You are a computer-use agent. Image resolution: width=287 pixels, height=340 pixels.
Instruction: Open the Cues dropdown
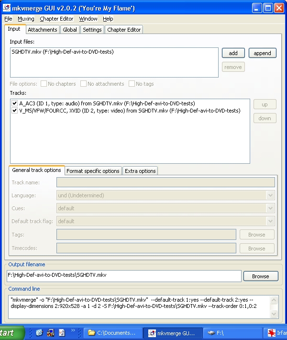click(271, 208)
